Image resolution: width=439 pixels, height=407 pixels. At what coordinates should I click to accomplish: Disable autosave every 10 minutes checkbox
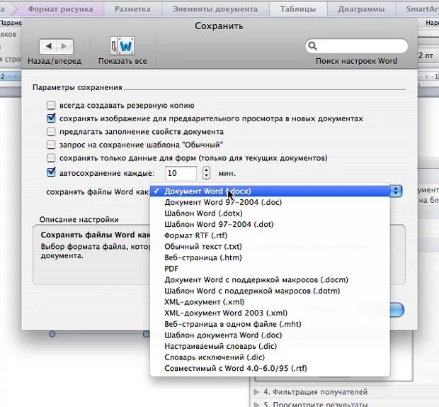click(51, 172)
